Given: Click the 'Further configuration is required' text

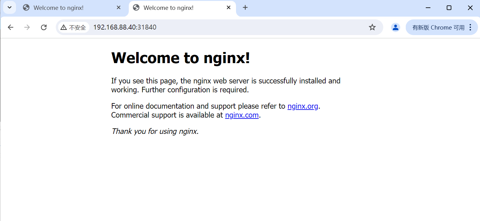Looking at the screenshot, I should point(195,90).
